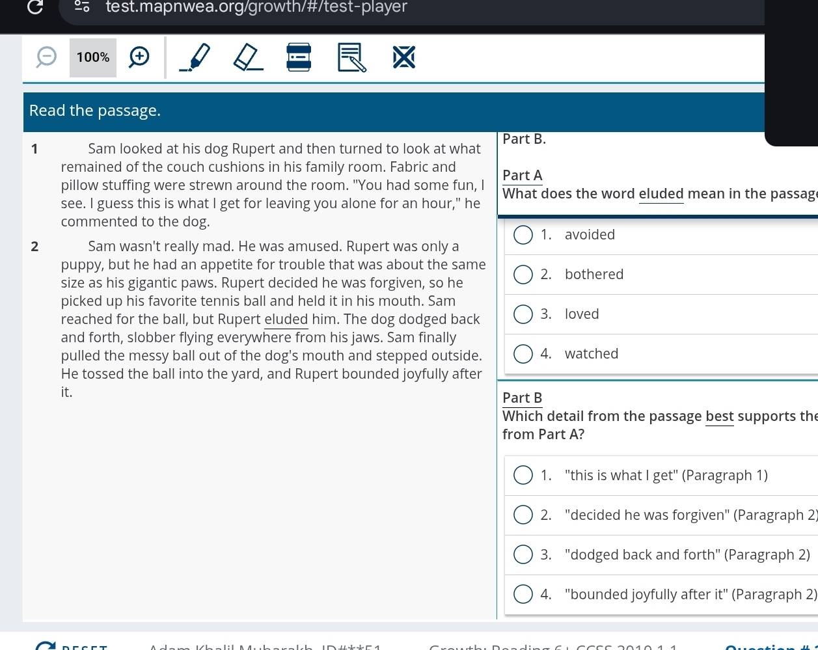Click the 100% zoom level button
This screenshot has height=650, width=818.
point(93,57)
